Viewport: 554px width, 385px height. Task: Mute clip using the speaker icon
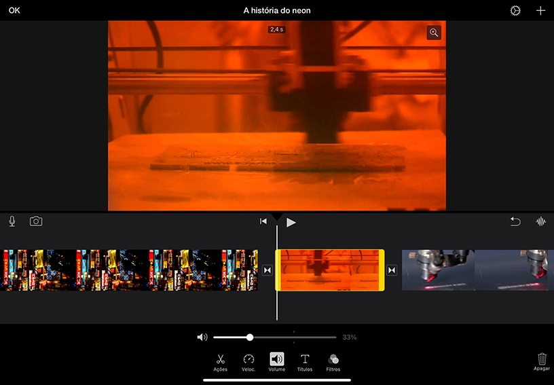click(202, 337)
